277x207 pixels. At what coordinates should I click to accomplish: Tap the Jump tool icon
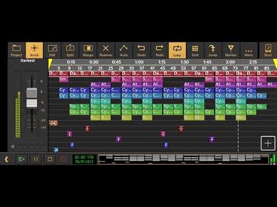tap(212, 50)
